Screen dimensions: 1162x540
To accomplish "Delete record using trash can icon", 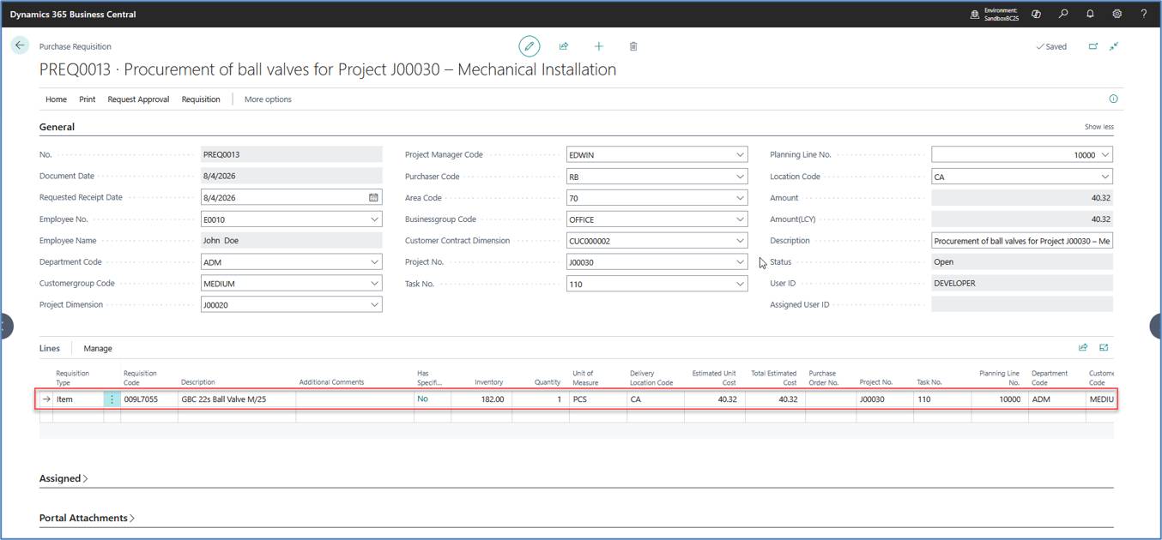I will click(x=633, y=46).
